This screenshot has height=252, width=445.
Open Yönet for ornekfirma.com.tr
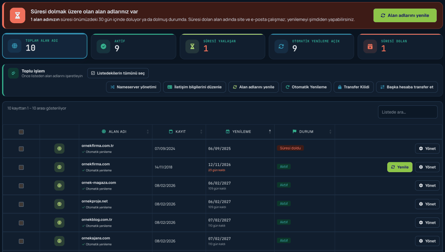click(x=427, y=149)
